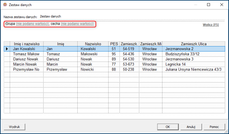Click the value link after cecha
The width and height of the screenshot is (229, 134).
tap(77, 24)
